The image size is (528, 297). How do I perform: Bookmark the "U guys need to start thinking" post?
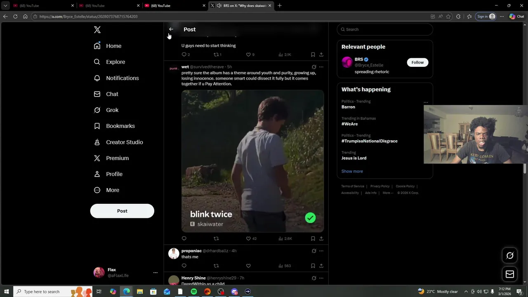pos(313,54)
